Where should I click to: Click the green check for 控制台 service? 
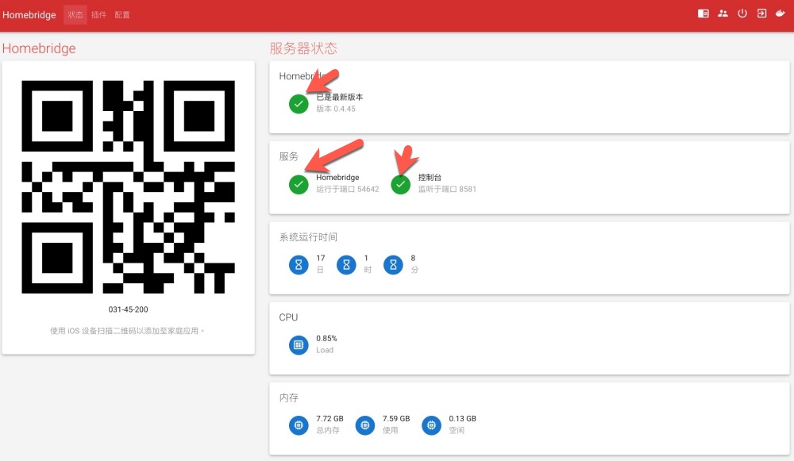click(x=400, y=184)
